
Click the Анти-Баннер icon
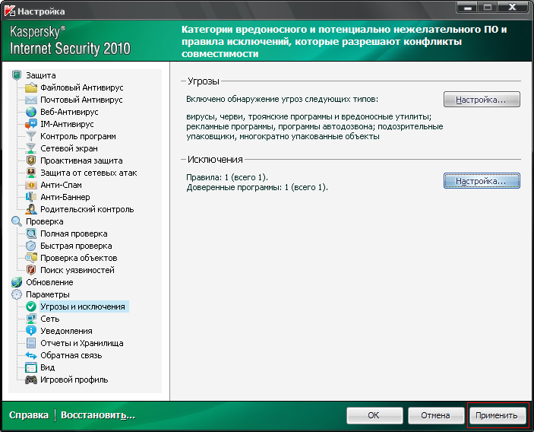point(31,197)
